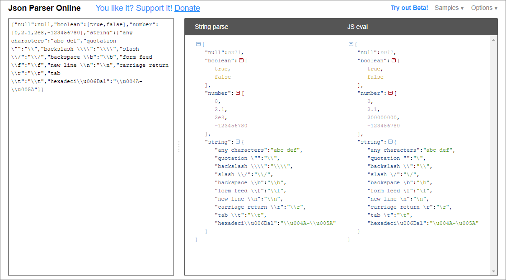Click the scrollbar down arrow in output panel
Screen dimensions: 506x280
493,271
